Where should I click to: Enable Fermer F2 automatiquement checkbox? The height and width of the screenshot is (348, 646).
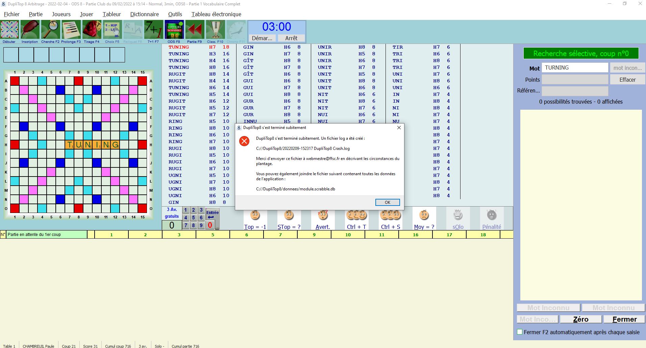[520, 332]
